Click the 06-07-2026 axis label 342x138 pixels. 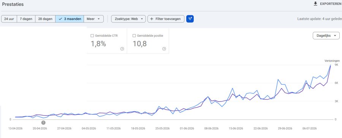click(x=309, y=129)
